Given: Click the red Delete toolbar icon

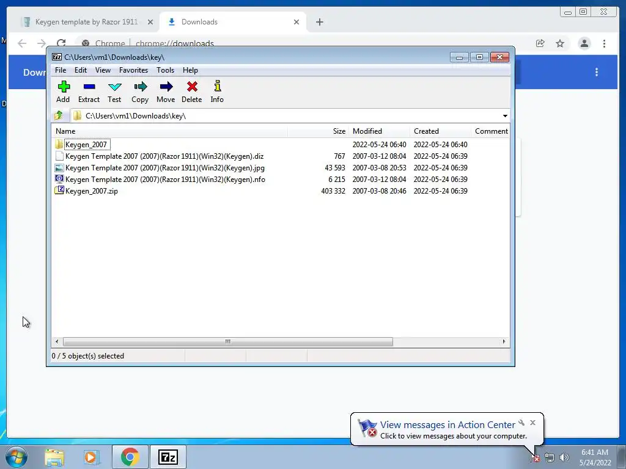Looking at the screenshot, I should pos(192,87).
